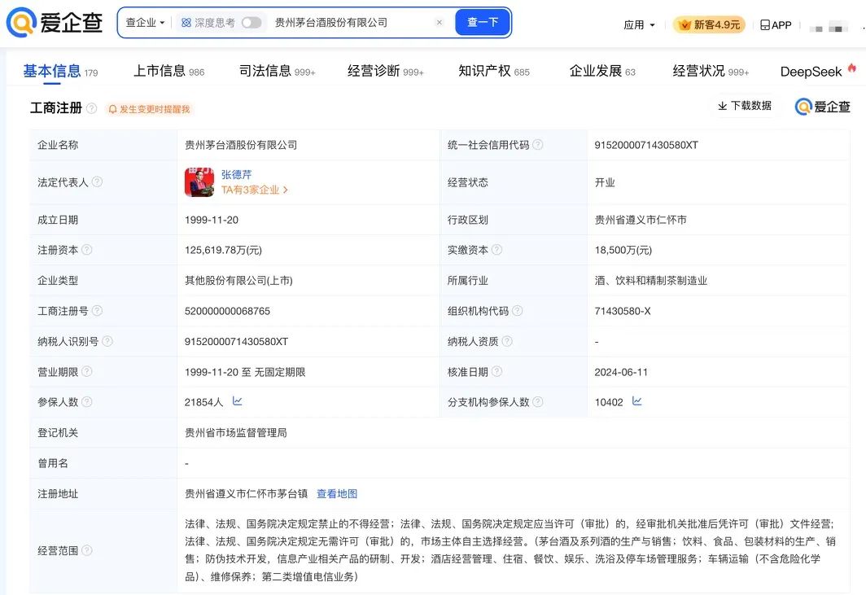Expand TA有3家企业 chevron link

click(255, 190)
